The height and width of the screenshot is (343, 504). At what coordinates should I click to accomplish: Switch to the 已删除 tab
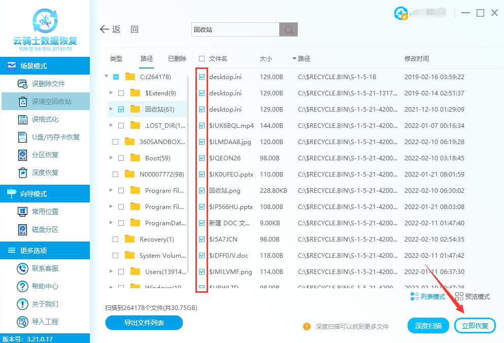pyautogui.click(x=177, y=58)
